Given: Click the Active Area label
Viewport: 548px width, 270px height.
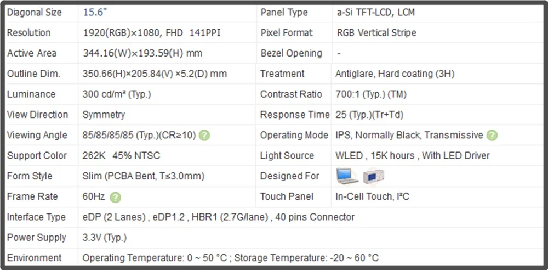Looking at the screenshot, I should point(31,53).
